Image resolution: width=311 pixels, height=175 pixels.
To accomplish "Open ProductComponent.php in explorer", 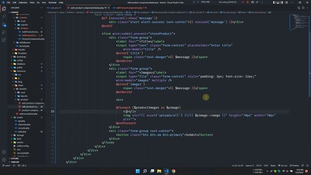I will [33, 39].
